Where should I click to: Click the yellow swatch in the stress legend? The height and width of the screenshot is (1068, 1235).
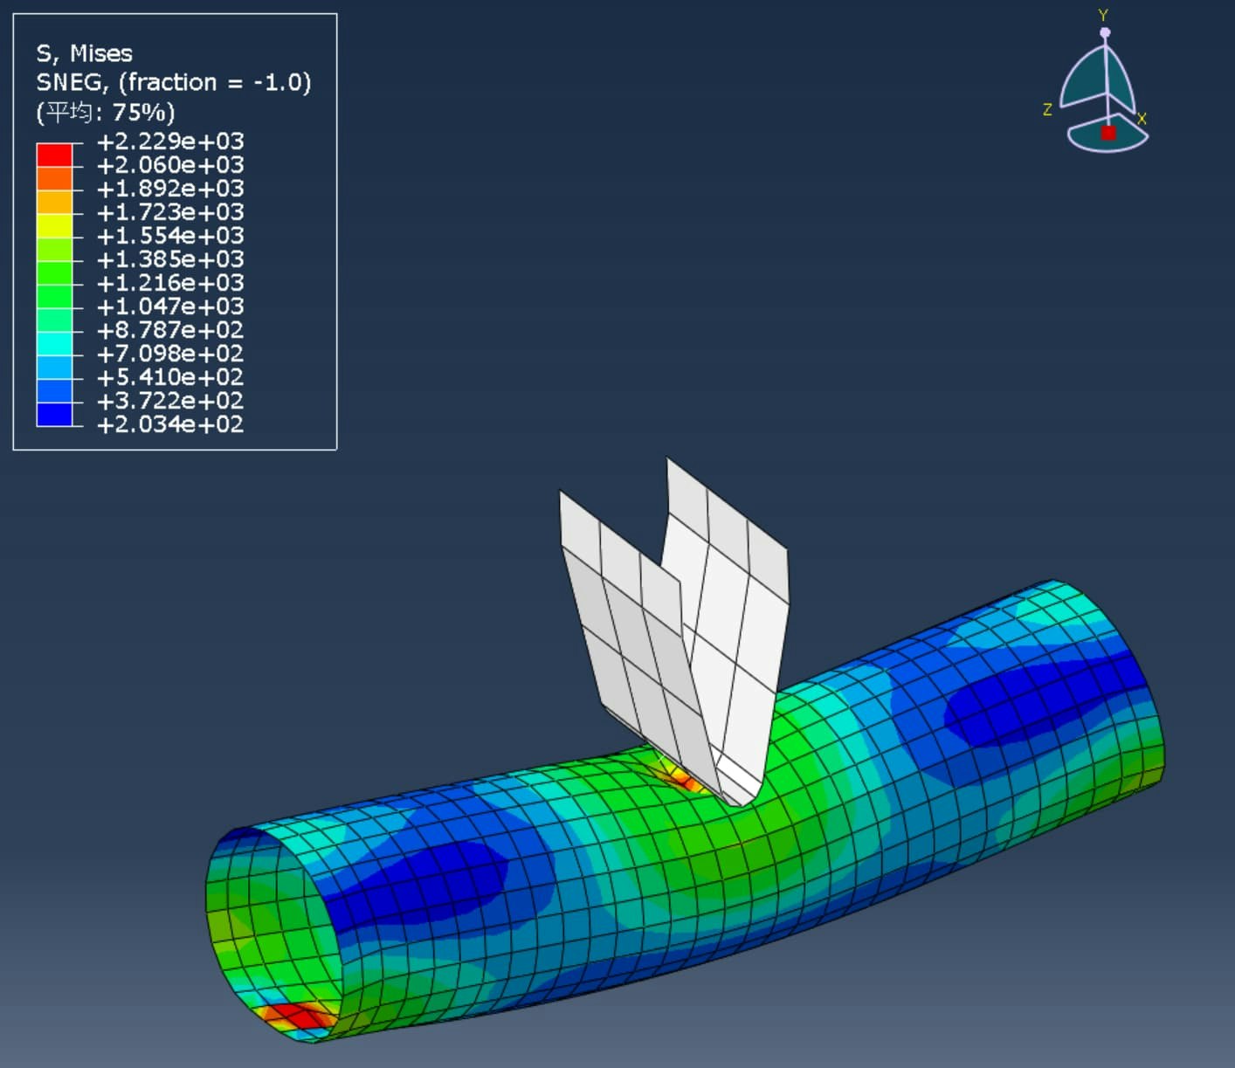[54, 226]
